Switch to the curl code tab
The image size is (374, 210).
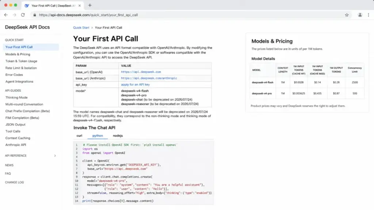pyautogui.click(x=79, y=136)
